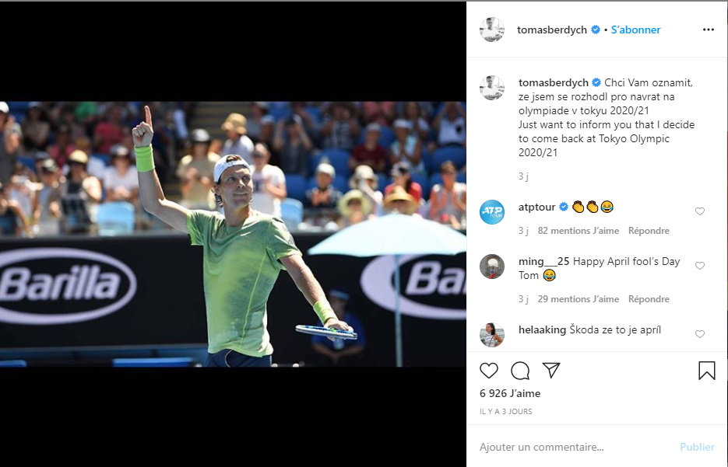Open helaaking profile avatar

pos(491,335)
